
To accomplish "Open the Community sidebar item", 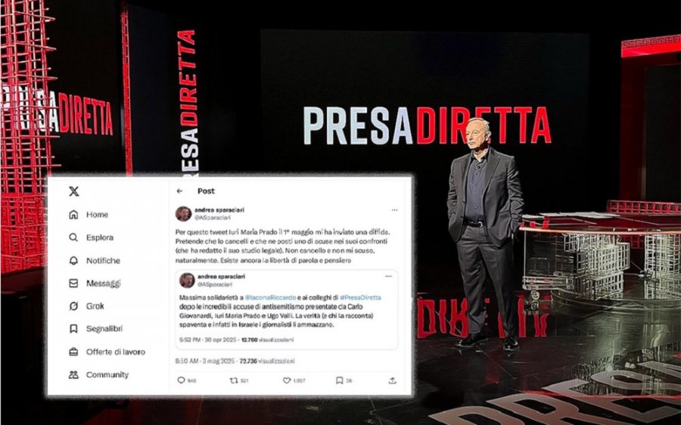I will pos(98,374).
